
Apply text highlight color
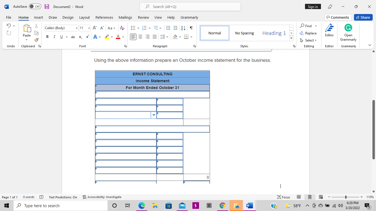point(107,37)
